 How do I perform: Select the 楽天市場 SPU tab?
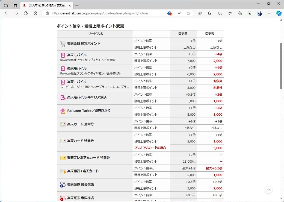[x=45, y=5]
